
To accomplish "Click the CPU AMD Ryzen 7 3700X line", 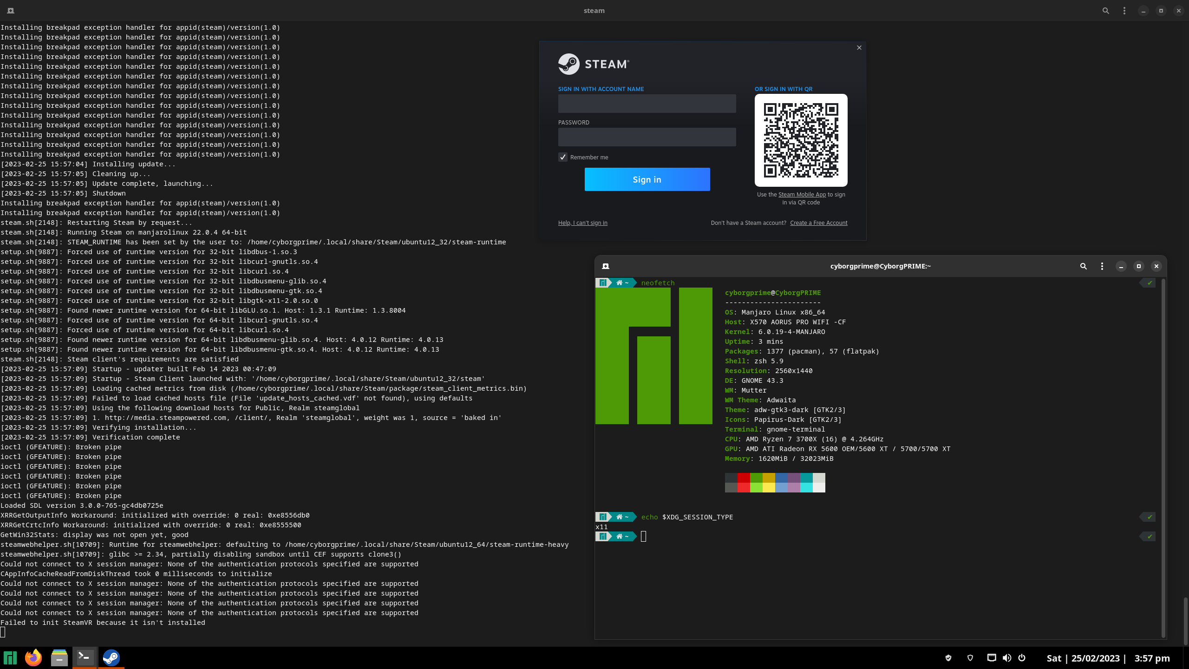I will pos(804,439).
